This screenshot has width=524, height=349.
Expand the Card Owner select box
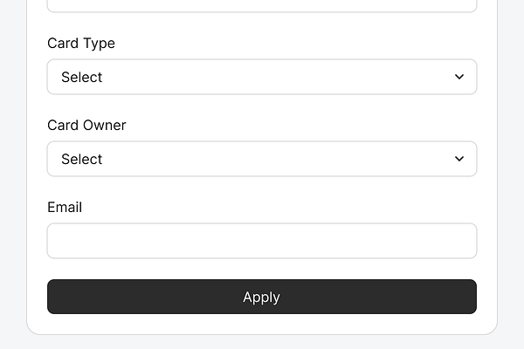pyautogui.click(x=261, y=159)
